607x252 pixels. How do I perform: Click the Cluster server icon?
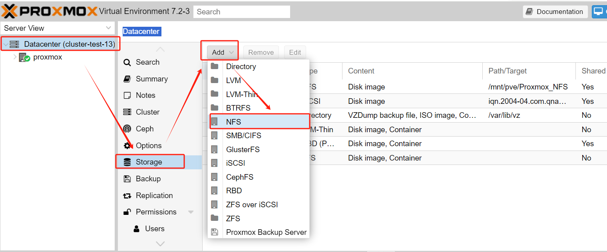tap(127, 112)
